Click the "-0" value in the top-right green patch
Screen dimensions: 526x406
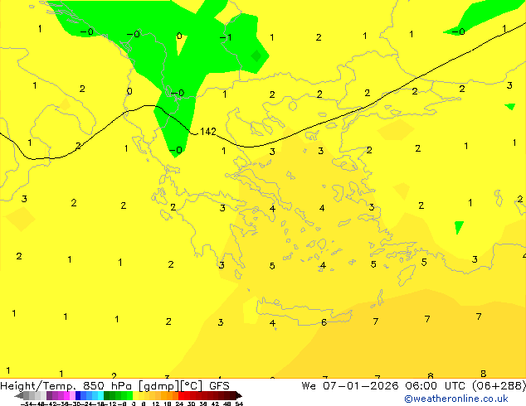(458, 31)
